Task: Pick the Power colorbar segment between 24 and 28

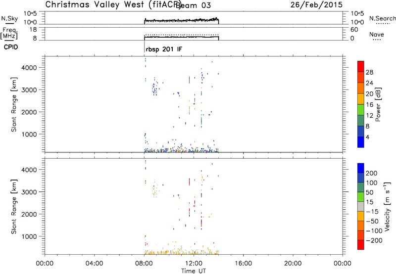Action: pyautogui.click(x=361, y=77)
